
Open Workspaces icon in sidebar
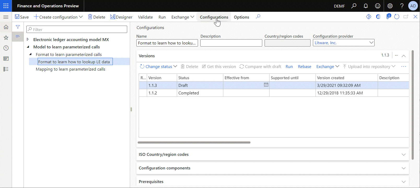click(x=6, y=59)
